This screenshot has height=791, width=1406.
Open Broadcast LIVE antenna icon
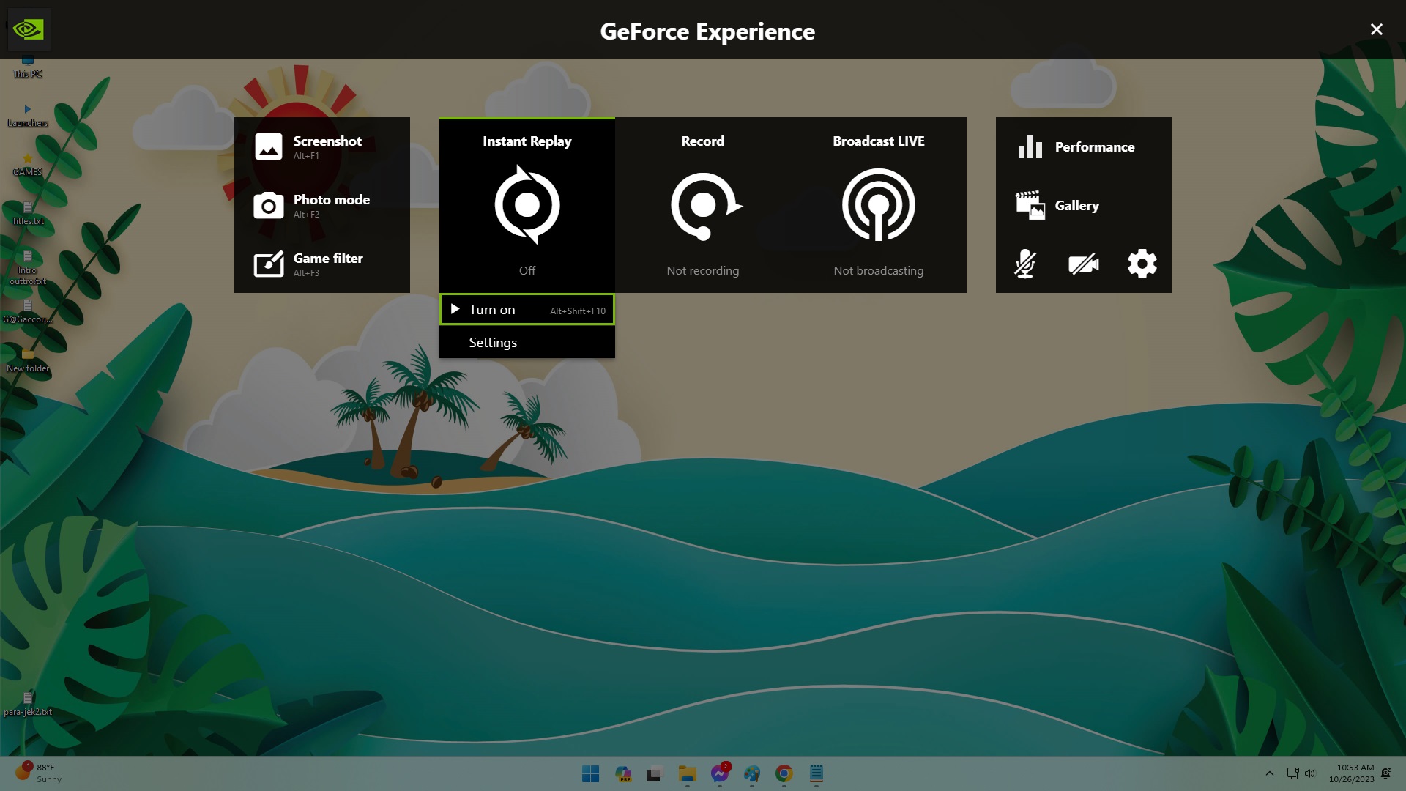click(x=879, y=205)
